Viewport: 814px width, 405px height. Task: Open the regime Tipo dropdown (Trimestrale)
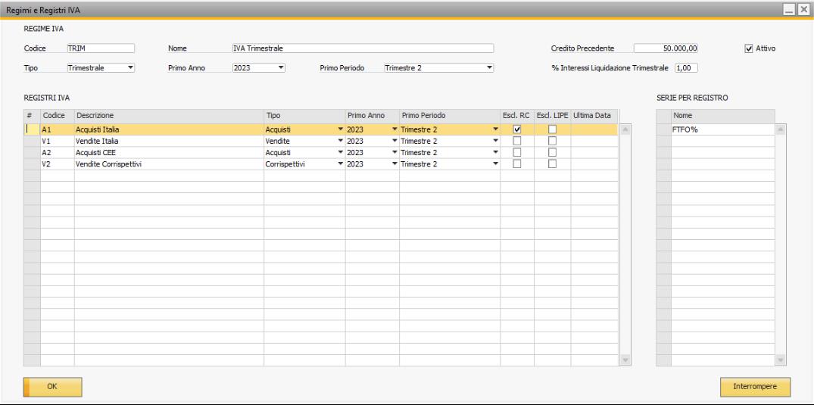[131, 67]
